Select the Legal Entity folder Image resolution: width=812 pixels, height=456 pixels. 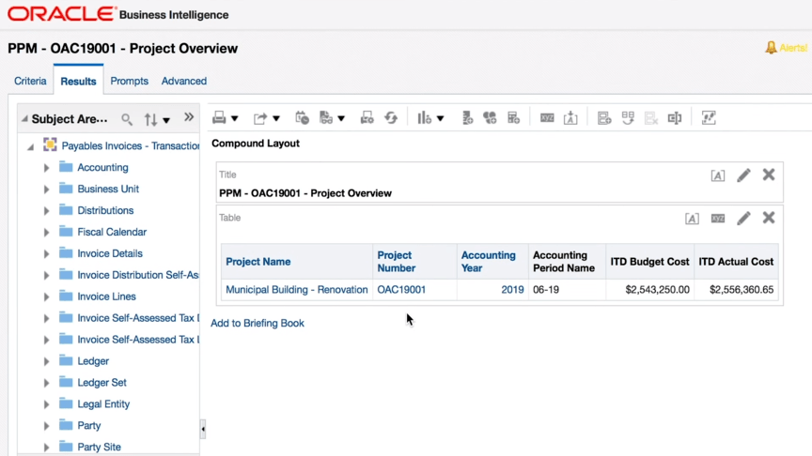click(x=103, y=403)
